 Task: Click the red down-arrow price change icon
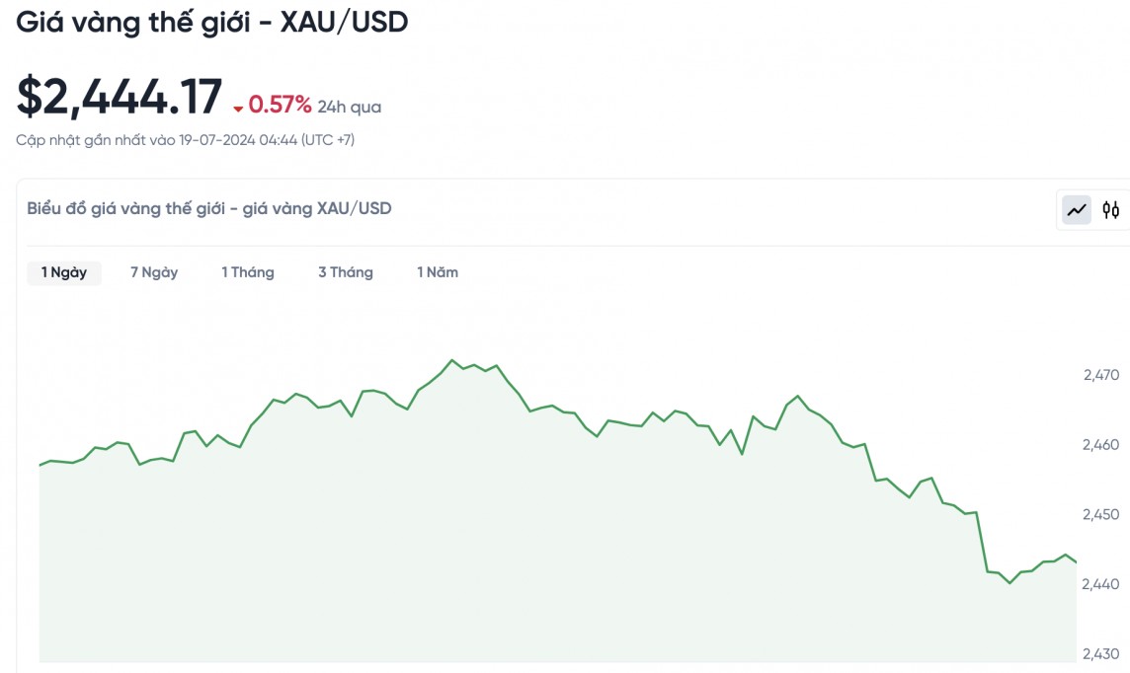pyautogui.click(x=238, y=109)
